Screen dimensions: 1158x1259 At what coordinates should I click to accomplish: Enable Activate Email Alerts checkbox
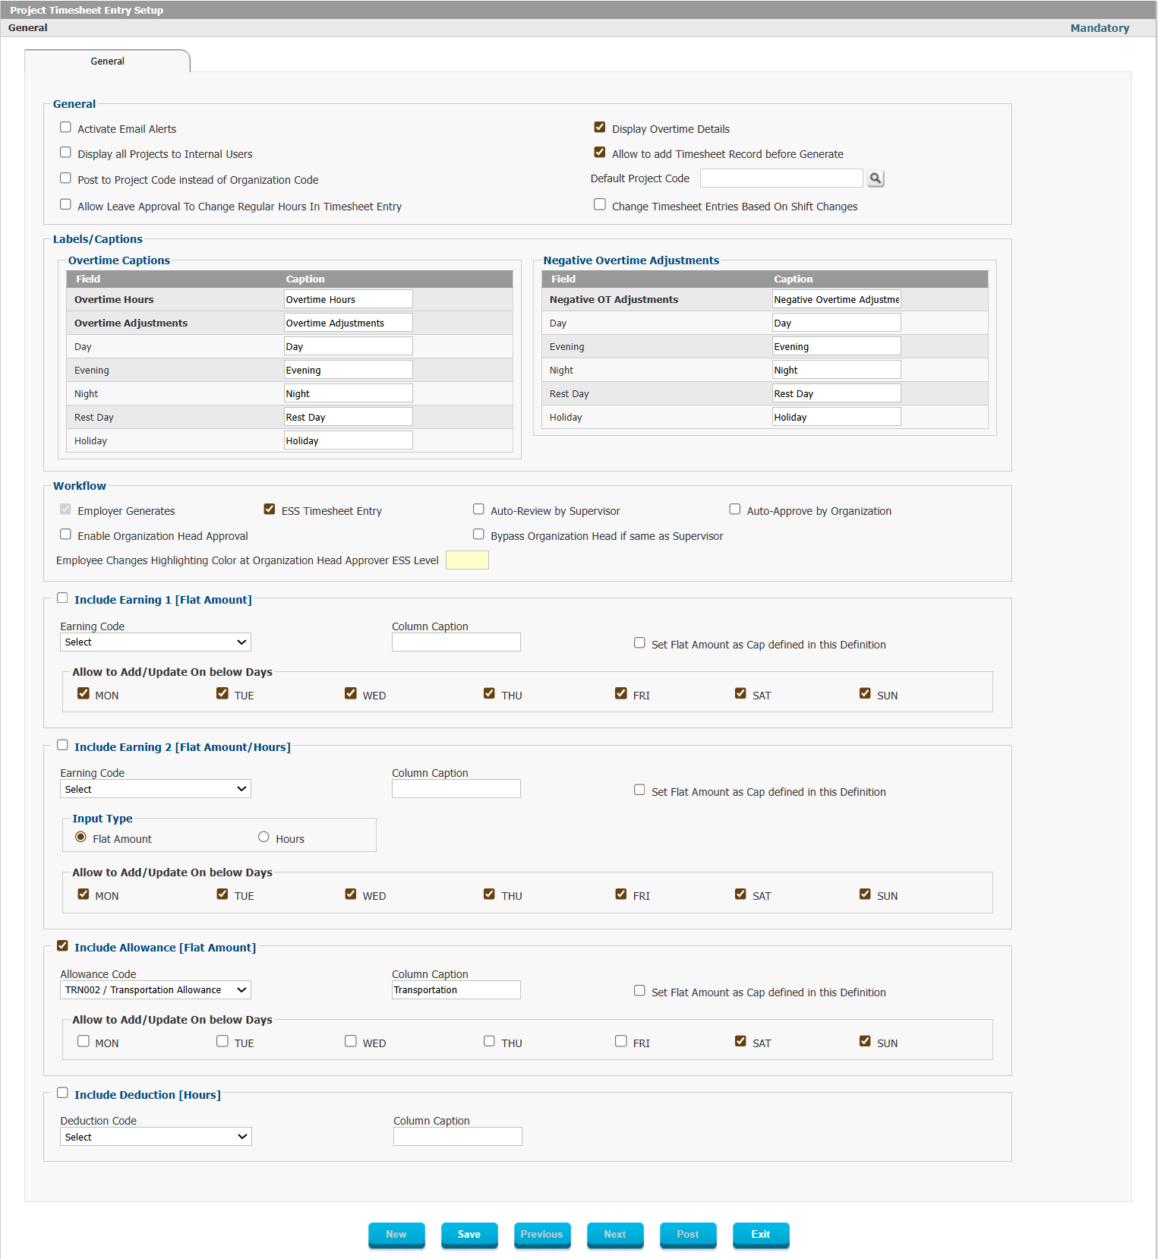pyautogui.click(x=66, y=128)
